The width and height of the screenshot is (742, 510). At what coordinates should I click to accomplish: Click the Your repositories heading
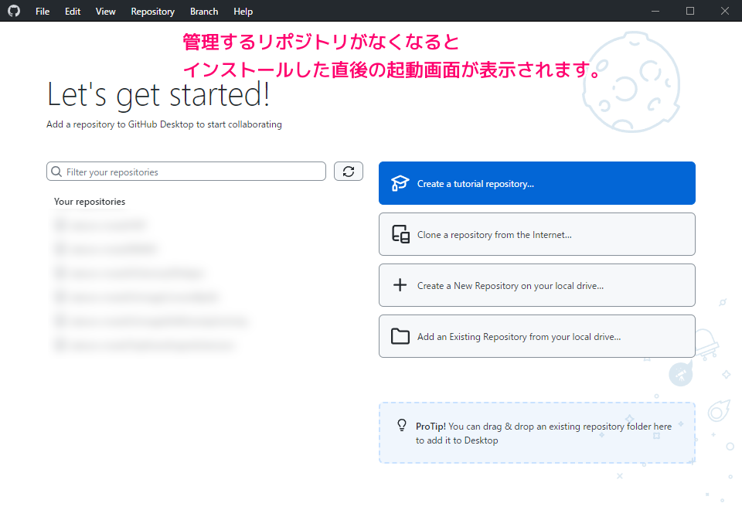coord(90,202)
